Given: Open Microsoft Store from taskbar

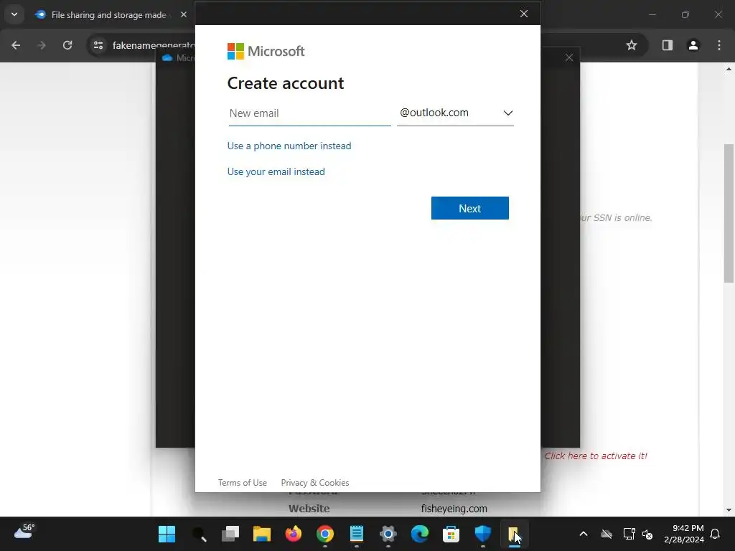Looking at the screenshot, I should pos(451,534).
